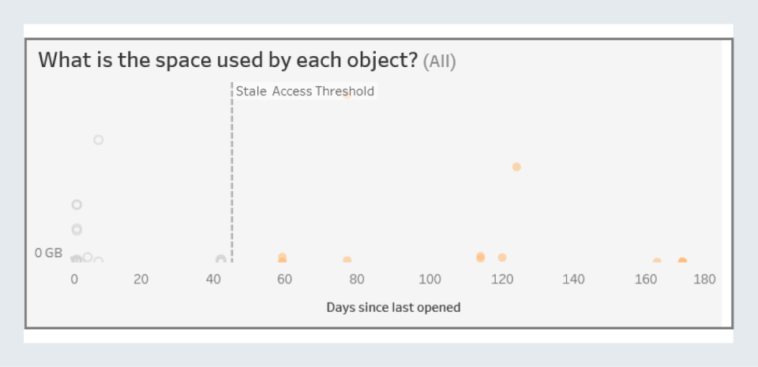
Task: Select the highest gray circle data point
Action: pos(98,140)
